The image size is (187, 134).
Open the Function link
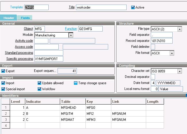pyautogui.click(x=71, y=29)
